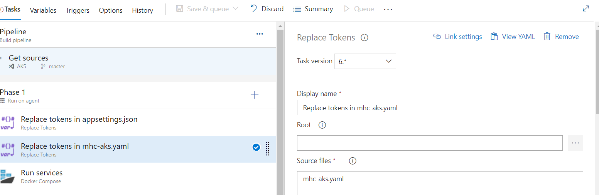Open the Variables tab
The height and width of the screenshot is (195, 599).
point(43,10)
